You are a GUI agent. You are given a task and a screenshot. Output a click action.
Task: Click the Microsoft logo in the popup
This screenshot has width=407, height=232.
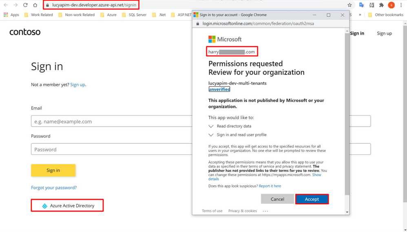point(225,39)
